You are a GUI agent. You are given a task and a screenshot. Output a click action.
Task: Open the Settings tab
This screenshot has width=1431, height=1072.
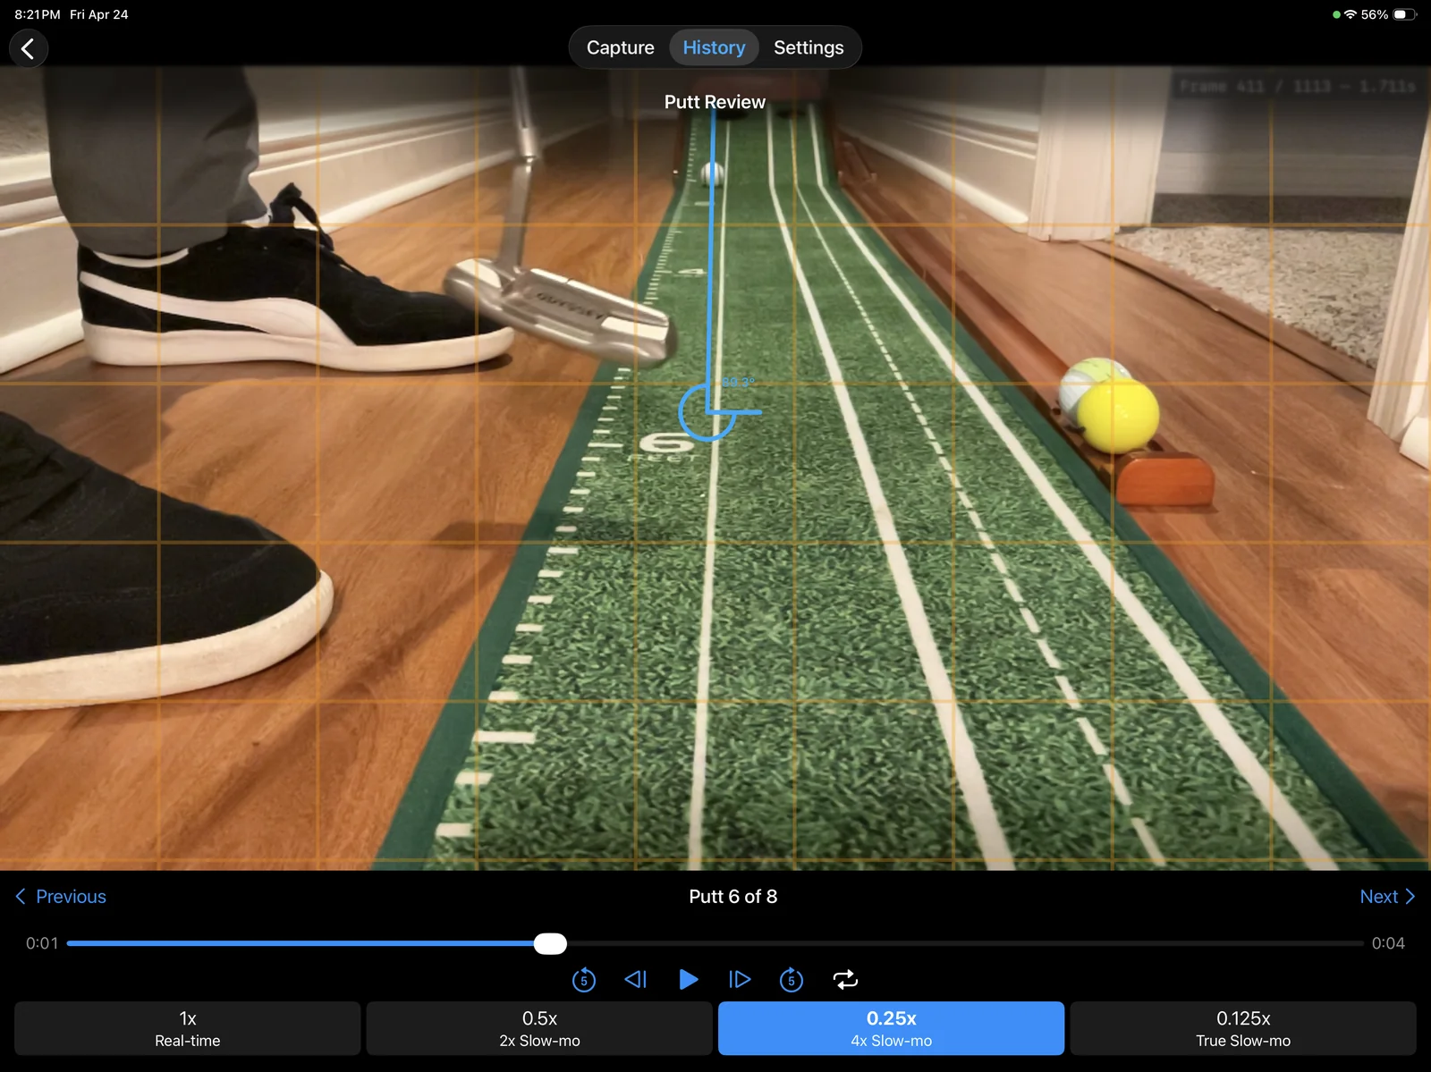809,46
